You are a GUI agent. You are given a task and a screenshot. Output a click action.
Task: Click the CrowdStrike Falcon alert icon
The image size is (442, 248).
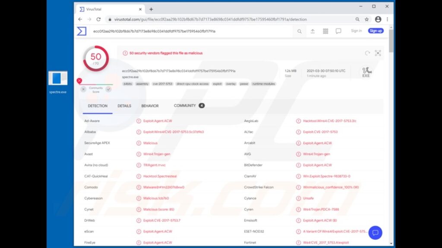coord(299,187)
